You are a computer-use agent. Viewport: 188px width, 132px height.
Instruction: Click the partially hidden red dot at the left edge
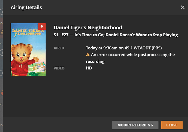(2, 93)
